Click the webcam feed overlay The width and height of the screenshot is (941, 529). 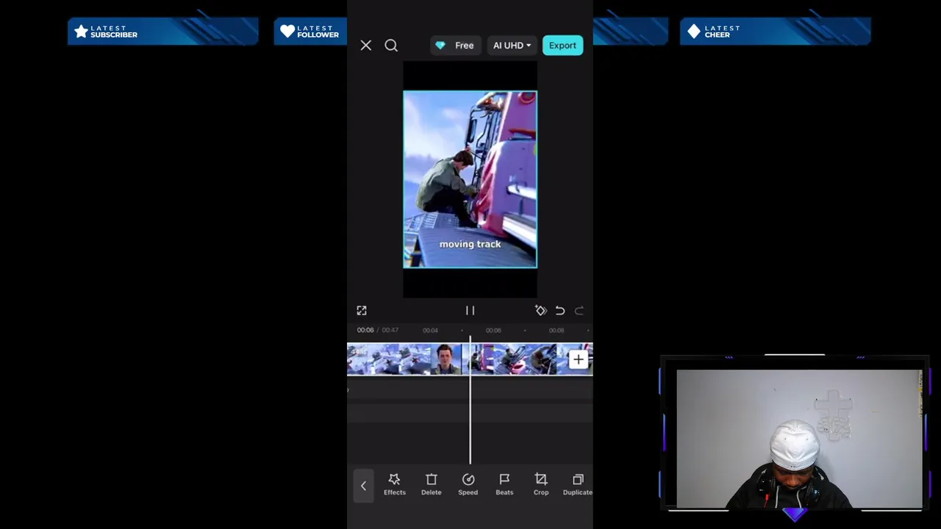click(x=798, y=439)
